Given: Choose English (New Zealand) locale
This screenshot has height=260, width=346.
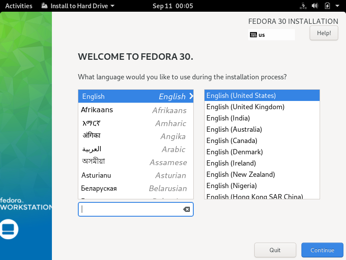Looking at the screenshot, I should (262, 175).
